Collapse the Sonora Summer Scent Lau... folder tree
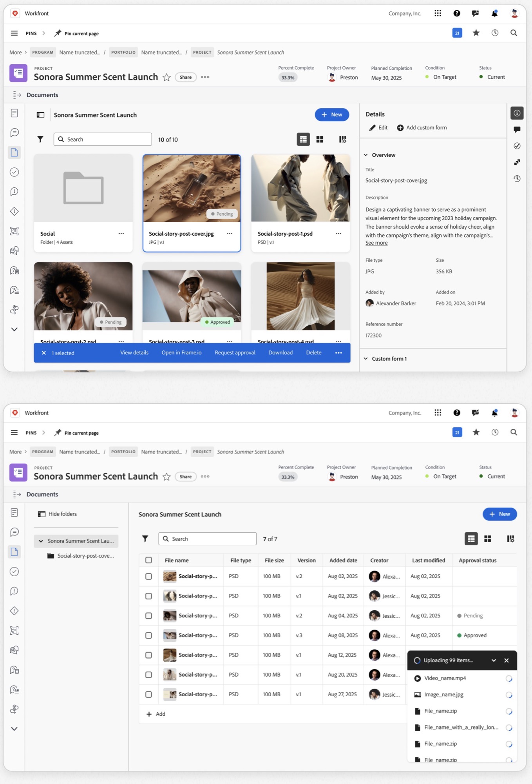This screenshot has width=532, height=784. [x=41, y=541]
